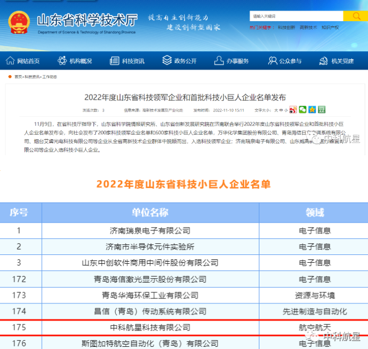Share the article to Weibo

[x=293, y=110]
